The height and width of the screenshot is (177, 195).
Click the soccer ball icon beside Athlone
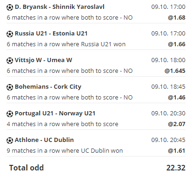(x=10, y=141)
